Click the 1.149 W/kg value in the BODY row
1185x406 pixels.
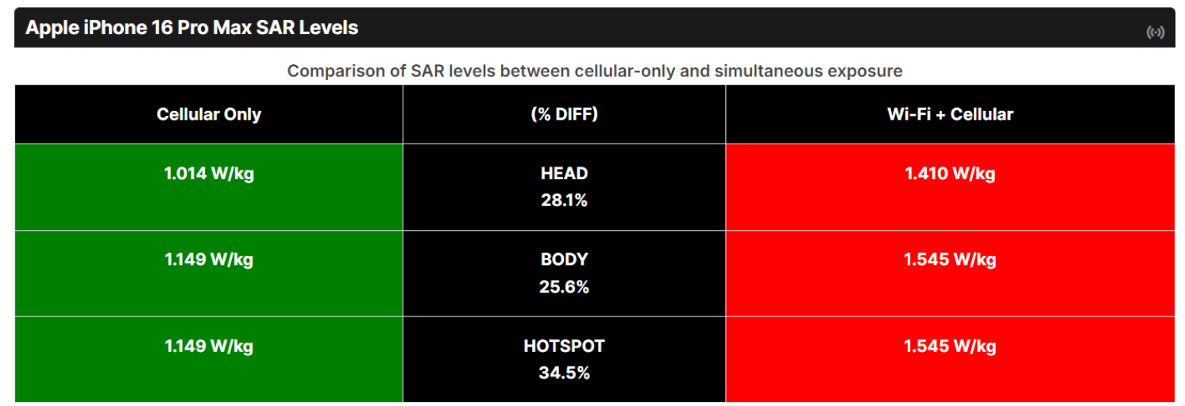click(x=209, y=260)
